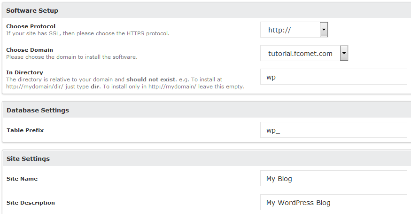The width and height of the screenshot is (411, 214).
Task: Click into the Table Prefix field
Action: (333, 130)
